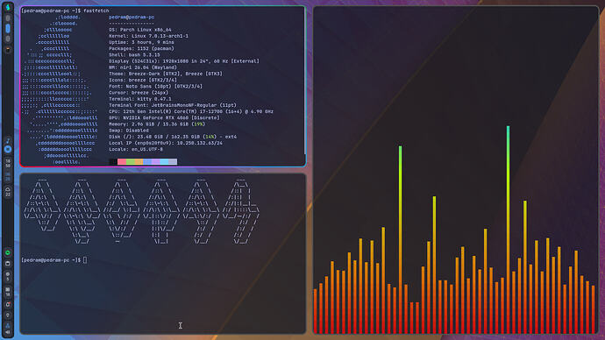Image resolution: width=605 pixels, height=340 pixels.
Task: Select the cyan color block in fastfetch output
Action: pos(164,162)
